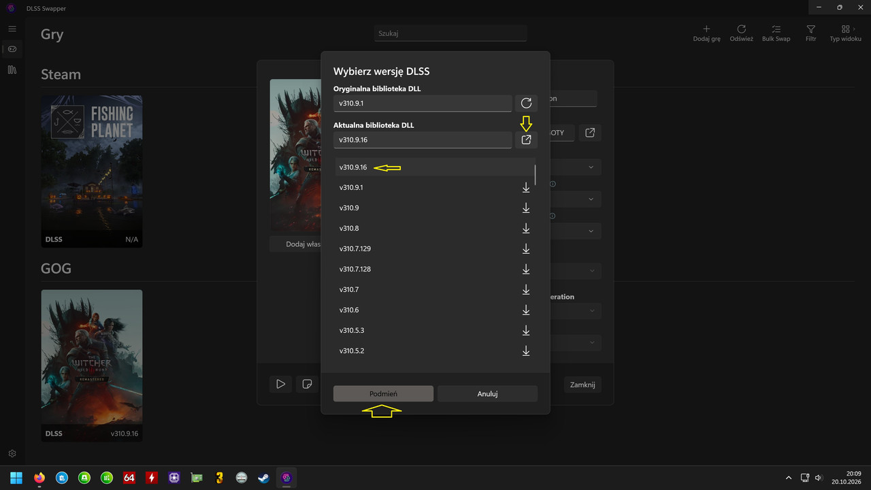This screenshot has height=490, width=871.
Task: Launch Firefox from the taskbar
Action: 39,478
